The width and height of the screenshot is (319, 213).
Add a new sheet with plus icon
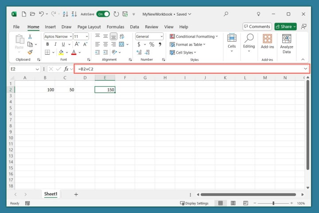tap(76, 194)
